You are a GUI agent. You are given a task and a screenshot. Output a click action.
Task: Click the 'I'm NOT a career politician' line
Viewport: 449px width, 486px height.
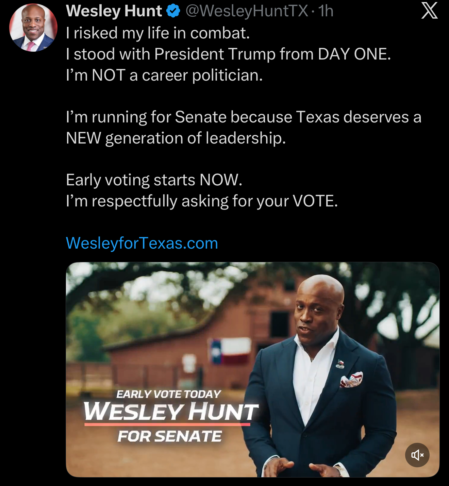pos(164,75)
